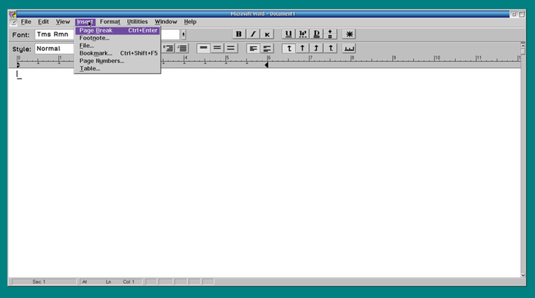Viewport: 535px width, 298px height.
Task: Select the centered tab stop icon
Action: click(303, 48)
